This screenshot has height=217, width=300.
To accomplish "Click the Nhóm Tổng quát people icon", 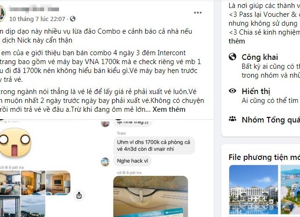I will (232, 119).
